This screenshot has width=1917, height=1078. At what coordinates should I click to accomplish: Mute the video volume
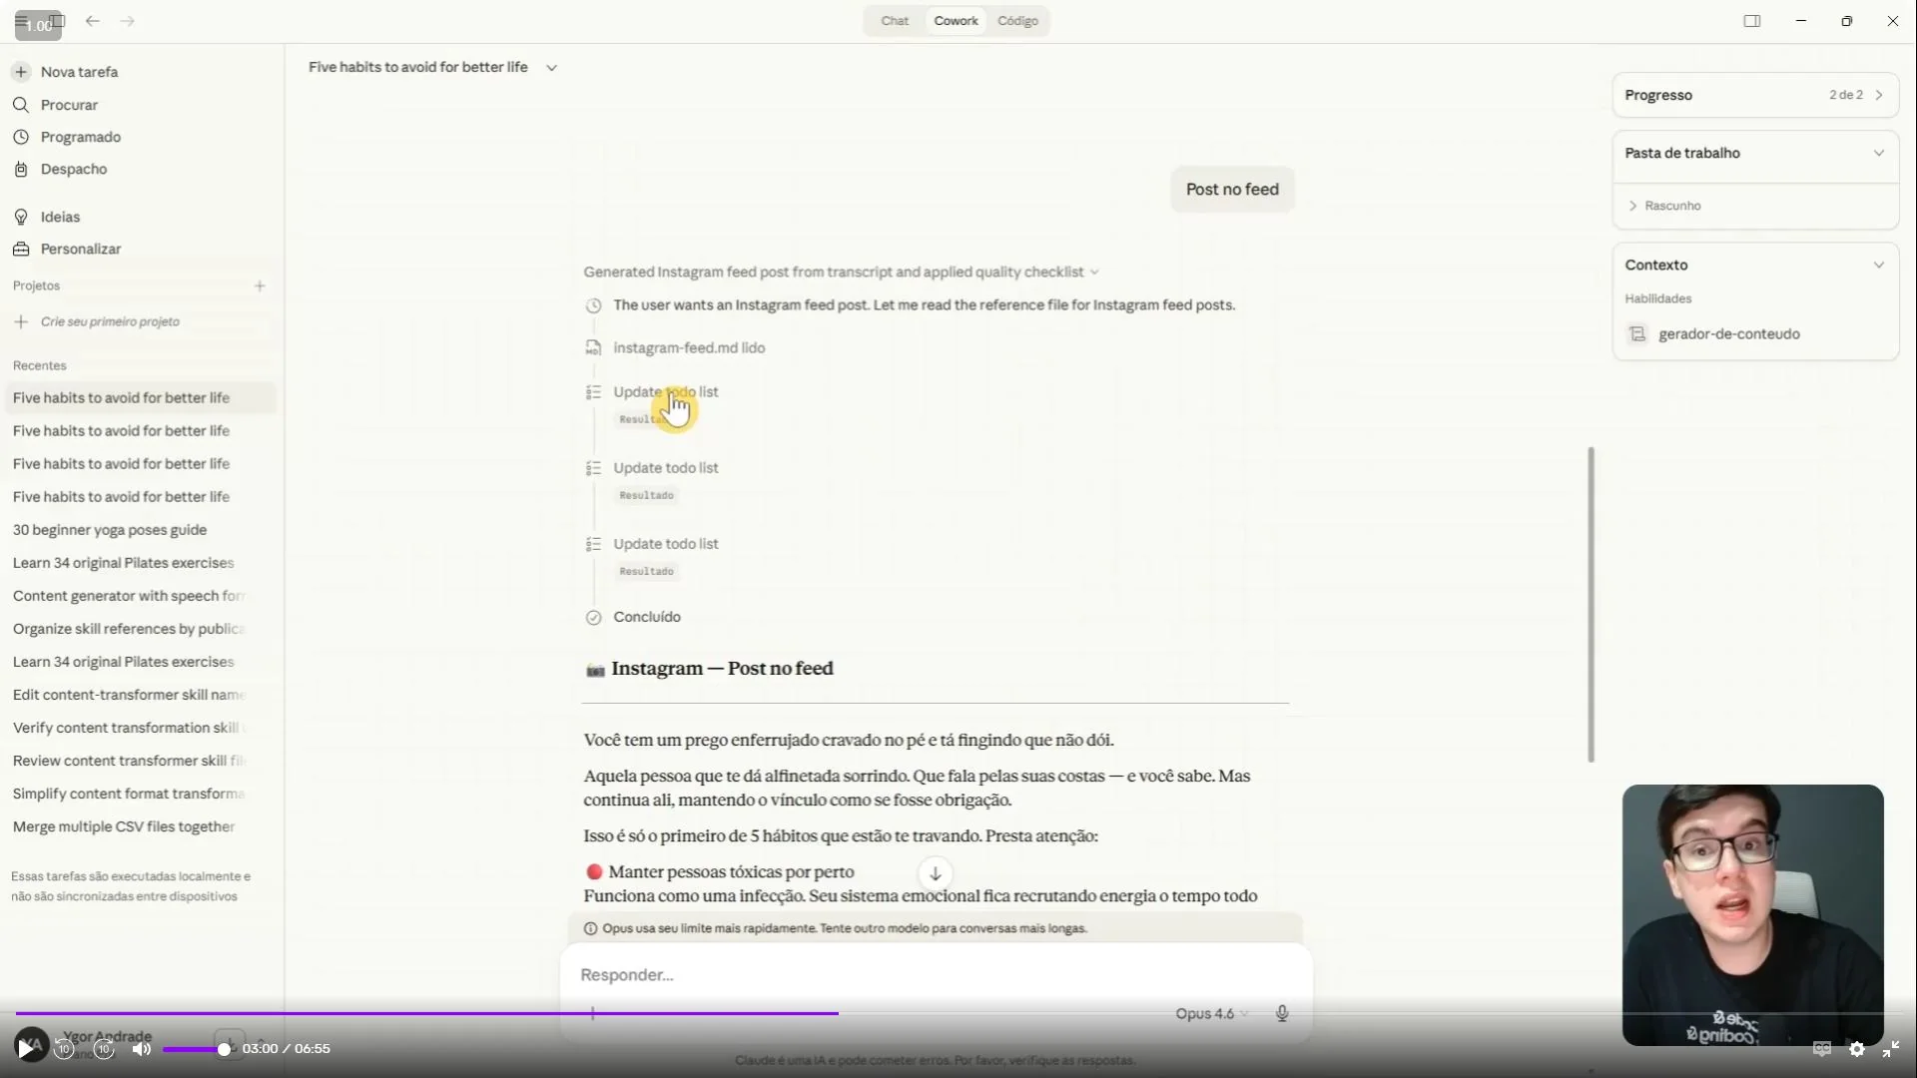(142, 1049)
